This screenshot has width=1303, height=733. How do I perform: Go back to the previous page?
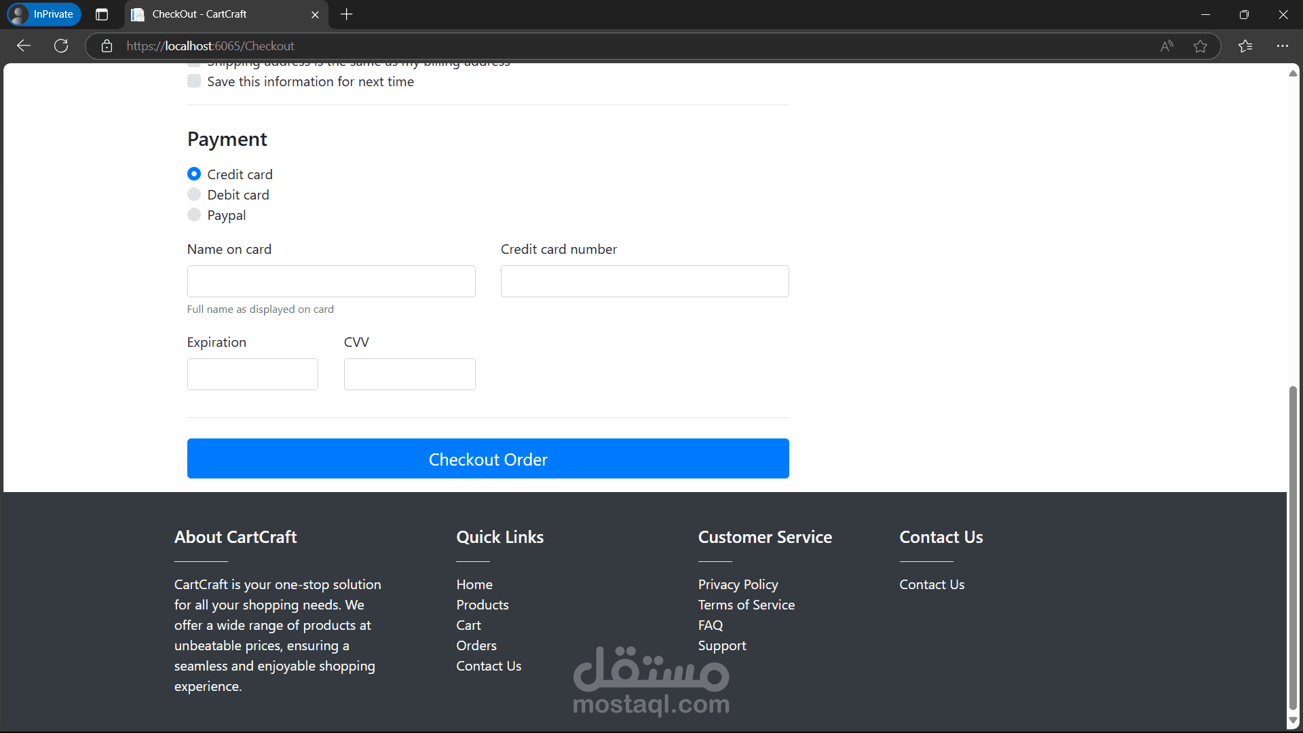(x=24, y=45)
